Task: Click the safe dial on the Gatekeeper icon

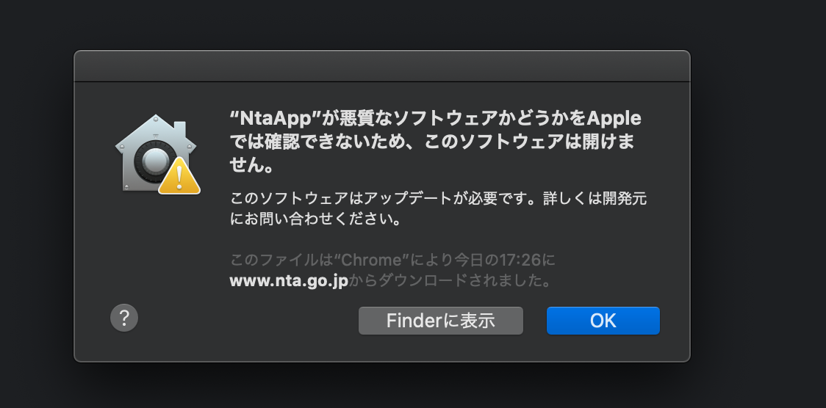Action: tap(155, 159)
